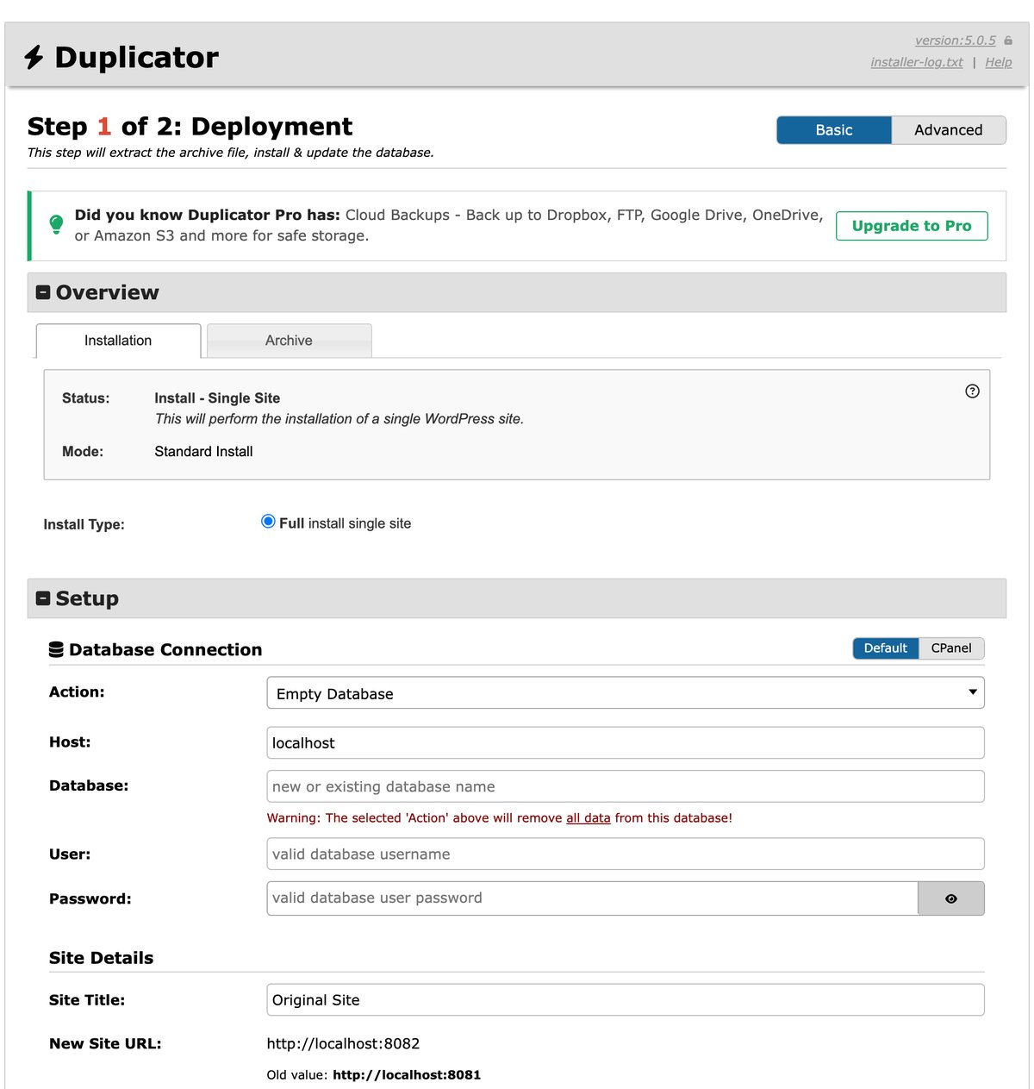Click the Site Title field showing Original Site
The image size is (1034, 1089).
(x=626, y=1000)
